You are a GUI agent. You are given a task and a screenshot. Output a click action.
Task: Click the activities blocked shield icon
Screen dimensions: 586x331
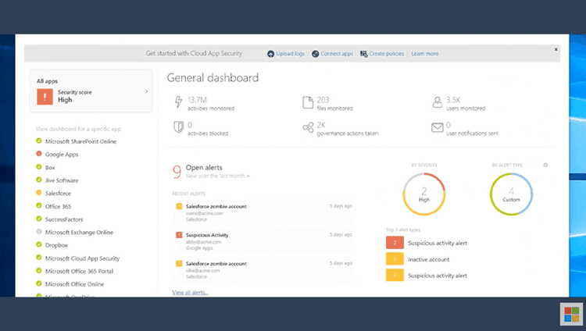(x=178, y=127)
